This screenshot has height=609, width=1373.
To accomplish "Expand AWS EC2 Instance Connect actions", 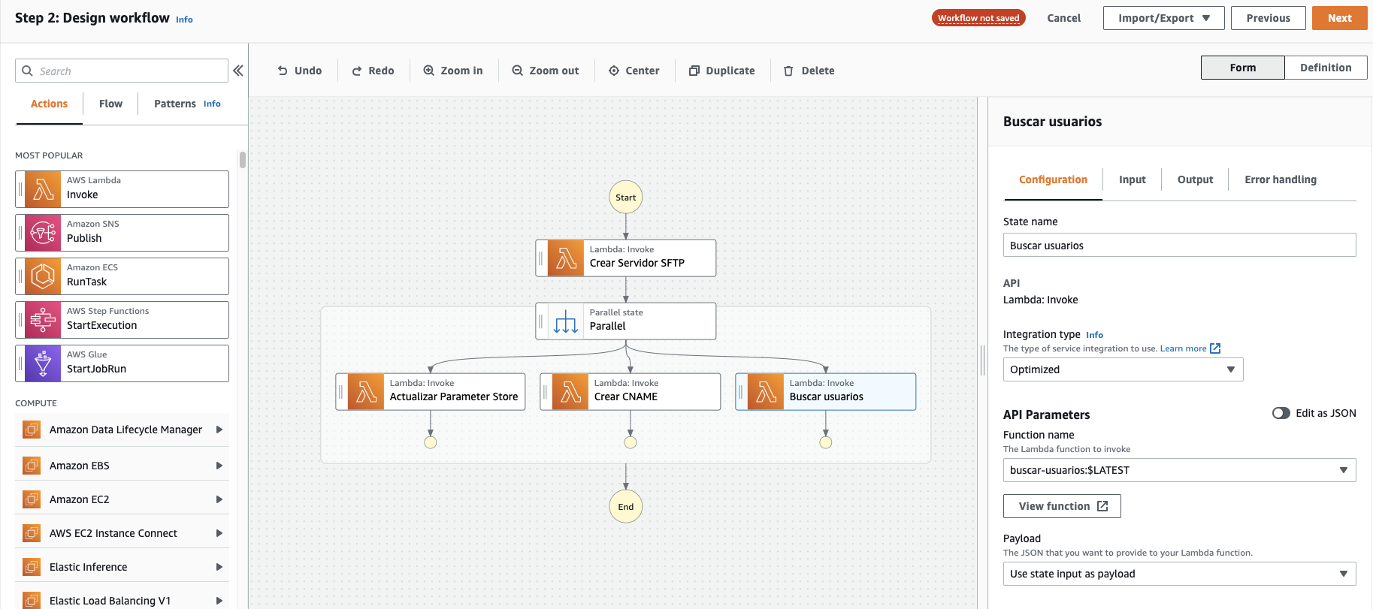I will tap(219, 533).
